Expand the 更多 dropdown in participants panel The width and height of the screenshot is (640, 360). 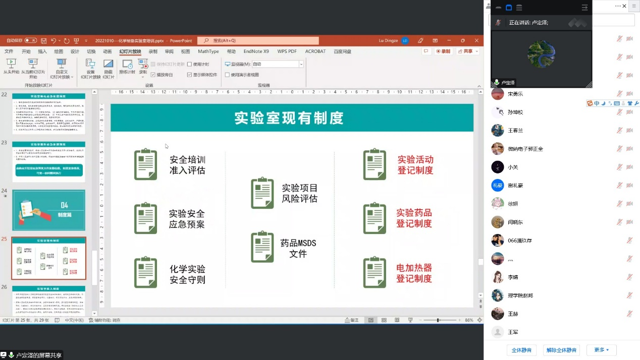point(602,350)
